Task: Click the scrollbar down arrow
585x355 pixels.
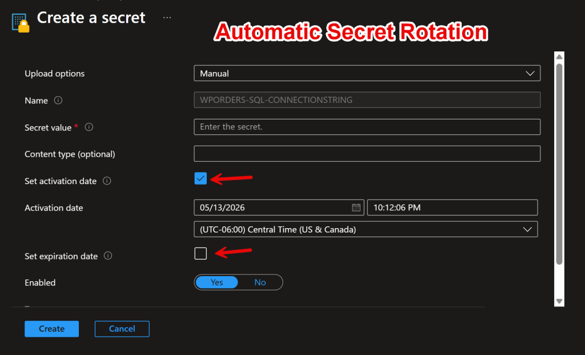Action: (x=559, y=301)
